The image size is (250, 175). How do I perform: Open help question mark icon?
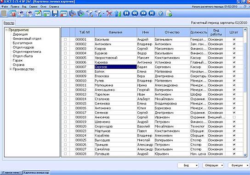tap(160, 13)
